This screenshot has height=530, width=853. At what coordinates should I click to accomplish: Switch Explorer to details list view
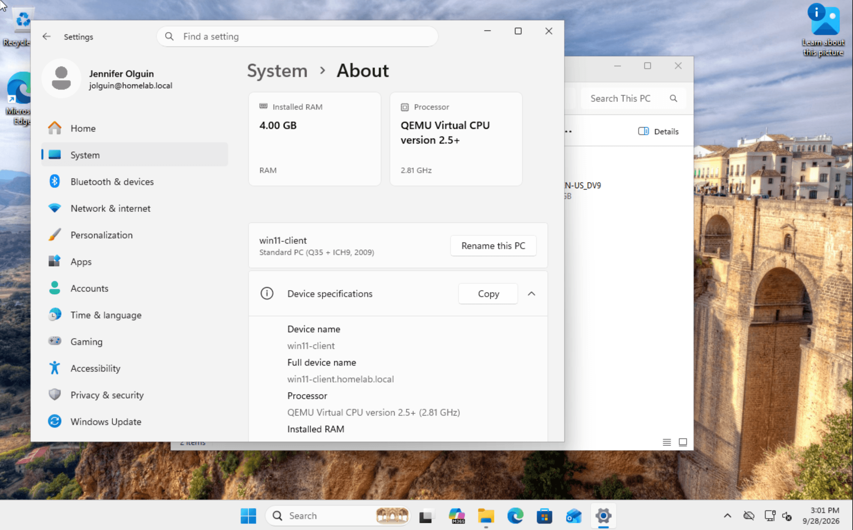click(x=667, y=442)
